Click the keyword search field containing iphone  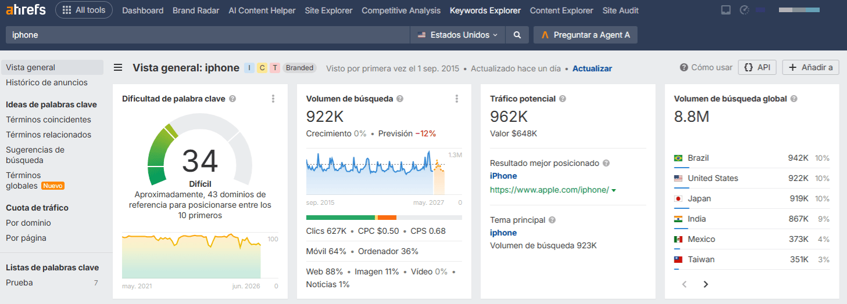(x=207, y=35)
